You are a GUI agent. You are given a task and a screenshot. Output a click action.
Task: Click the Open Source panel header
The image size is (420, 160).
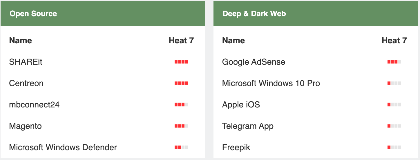33,14
